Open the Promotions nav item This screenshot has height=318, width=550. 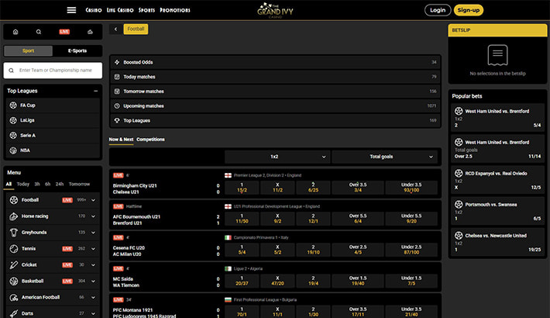coord(175,10)
